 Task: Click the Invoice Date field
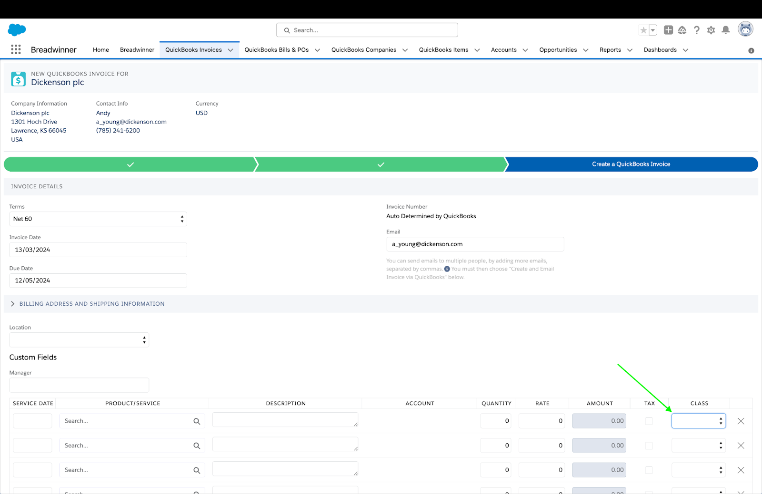[98, 250]
